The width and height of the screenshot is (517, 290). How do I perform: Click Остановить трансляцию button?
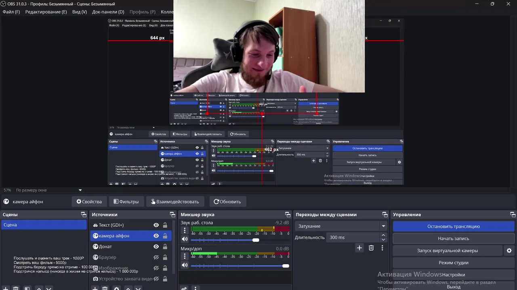click(x=454, y=226)
